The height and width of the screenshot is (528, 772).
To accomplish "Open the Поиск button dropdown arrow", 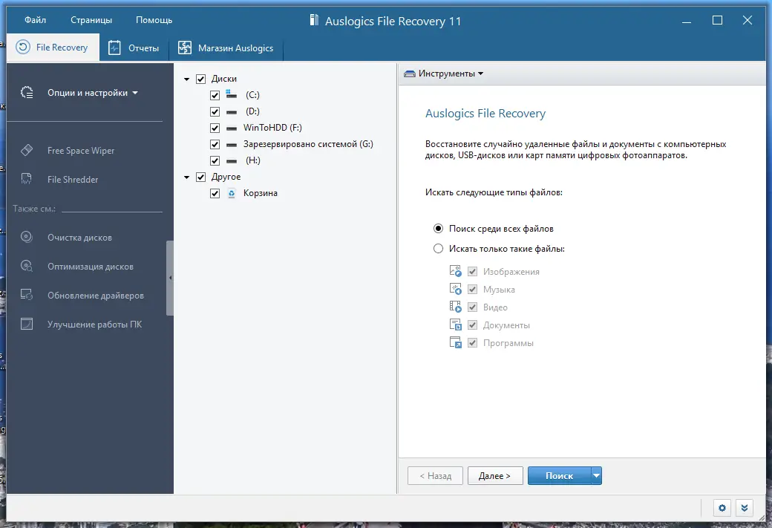I will coord(596,476).
